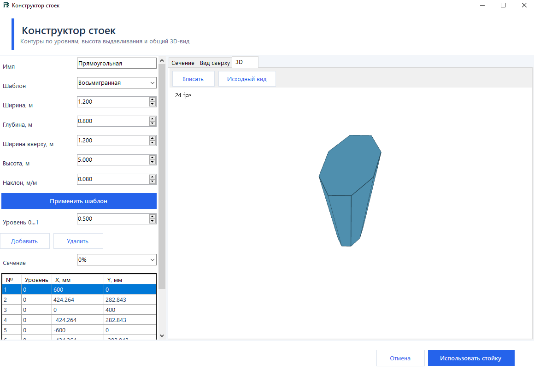This screenshot has width=534, height=370.
Task: Open the Сечение percentage dropdown
Action: point(117,259)
